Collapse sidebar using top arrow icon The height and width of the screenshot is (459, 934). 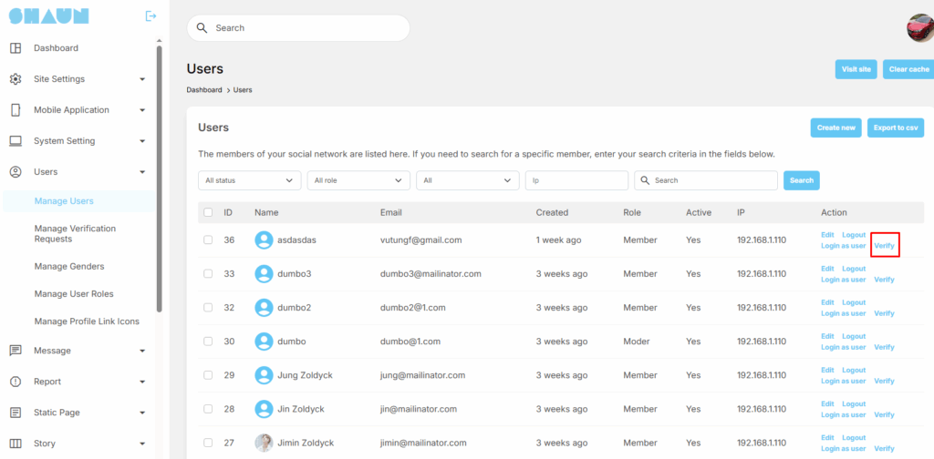pos(150,15)
